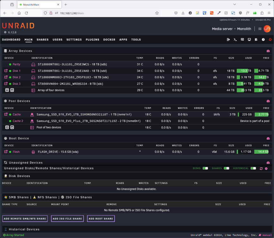The width and height of the screenshot is (274, 238).
Task: Go to the DOCKER tab
Action: point(109,40)
